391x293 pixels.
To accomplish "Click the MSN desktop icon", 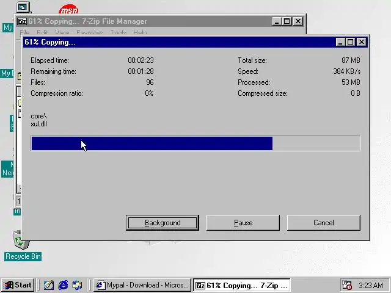I will [68, 10].
